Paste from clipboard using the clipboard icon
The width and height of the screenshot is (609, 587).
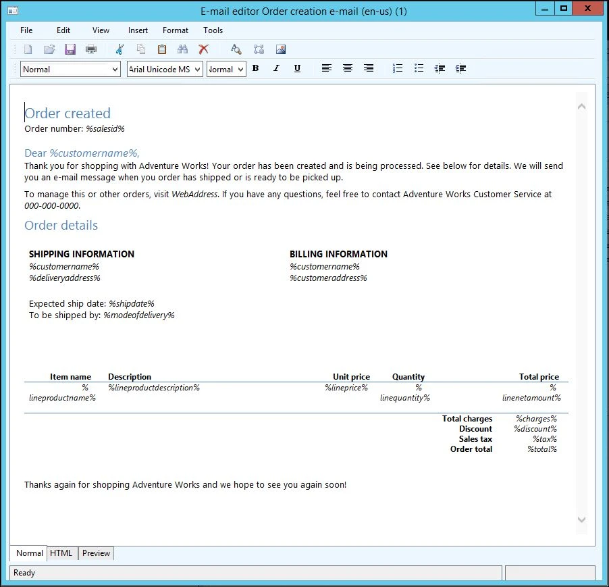[x=161, y=49]
